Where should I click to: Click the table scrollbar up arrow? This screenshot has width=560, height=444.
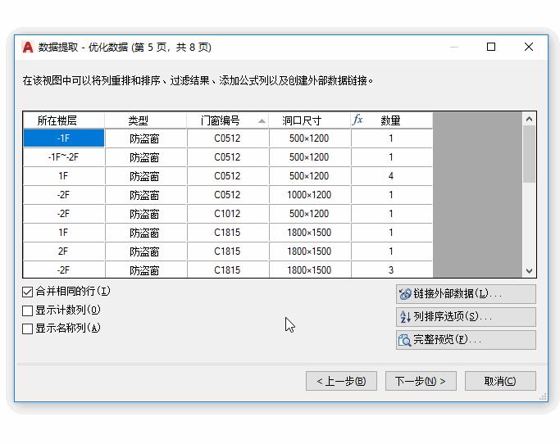(530, 120)
